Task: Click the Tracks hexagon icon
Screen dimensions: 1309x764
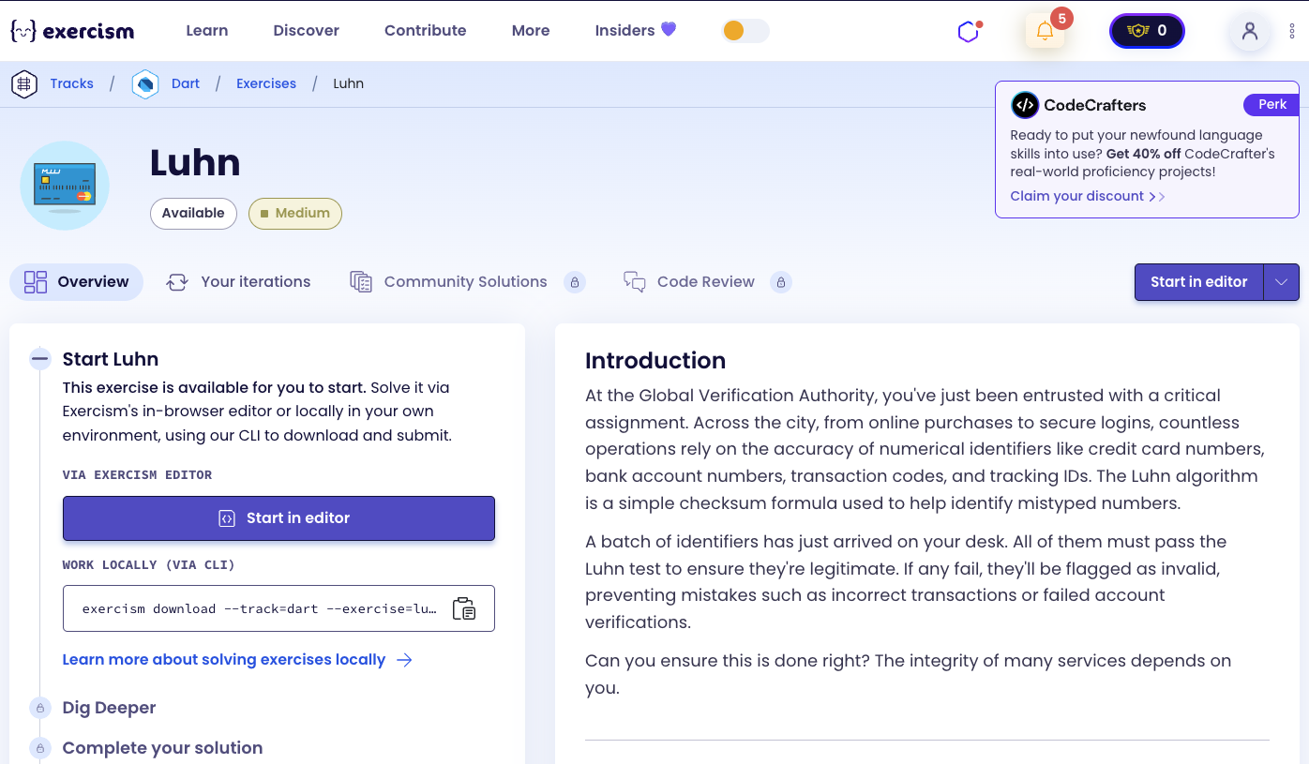Action: tap(24, 84)
